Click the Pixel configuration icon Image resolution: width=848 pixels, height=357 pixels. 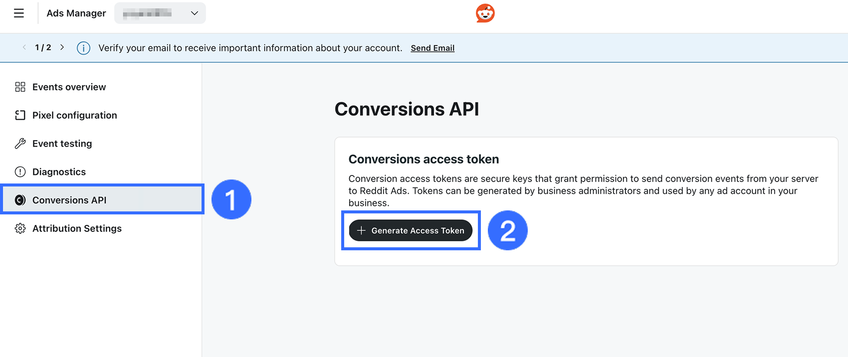[x=20, y=115]
